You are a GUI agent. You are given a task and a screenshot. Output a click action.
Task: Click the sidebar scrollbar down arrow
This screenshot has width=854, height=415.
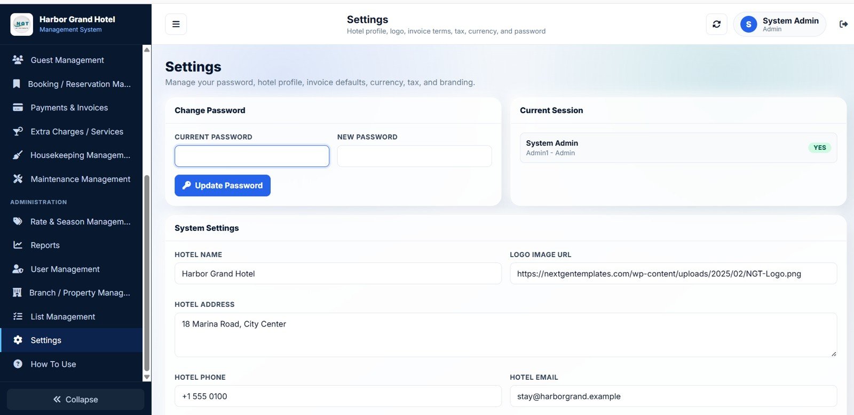click(147, 377)
